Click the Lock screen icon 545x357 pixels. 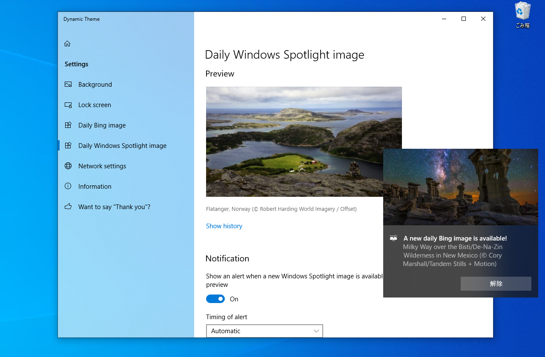click(68, 105)
